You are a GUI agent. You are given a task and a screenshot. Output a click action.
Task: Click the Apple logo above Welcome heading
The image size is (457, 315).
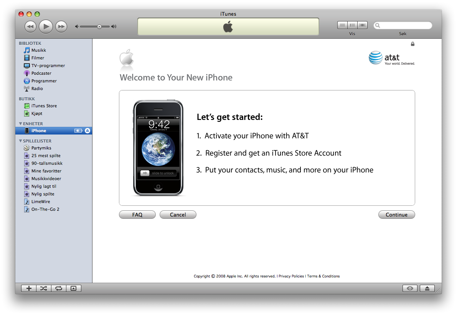coord(127,57)
